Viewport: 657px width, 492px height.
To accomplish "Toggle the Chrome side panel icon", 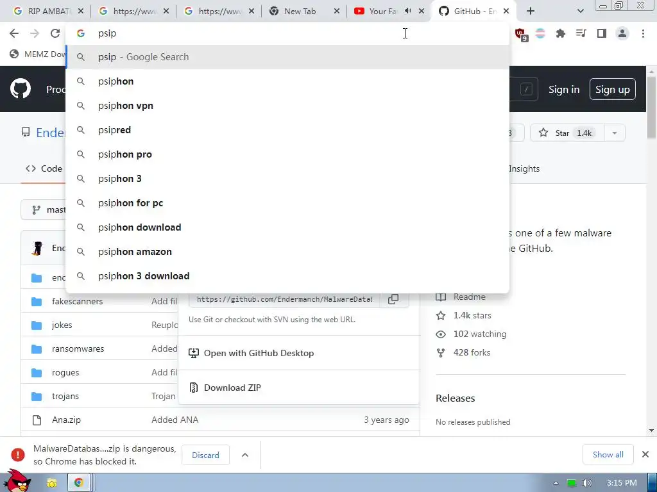I will point(602,33).
